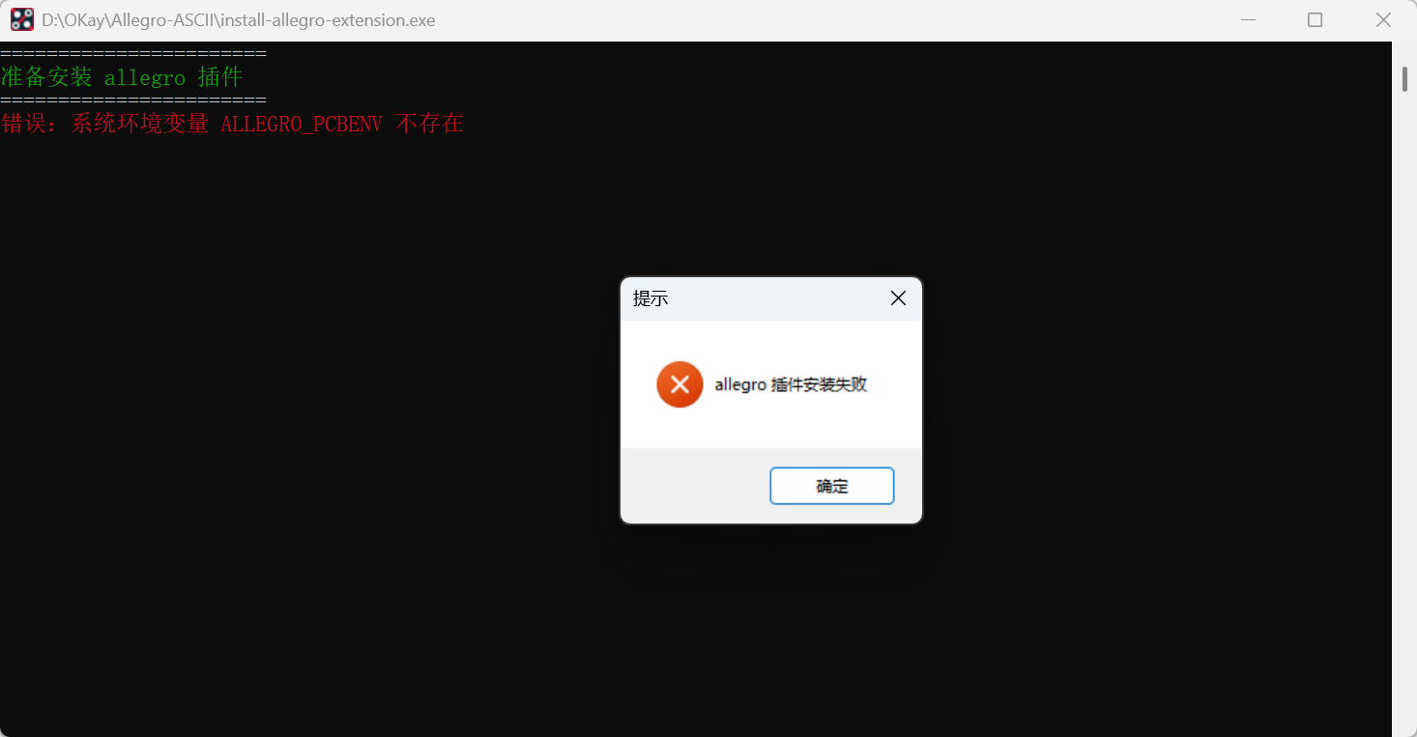This screenshot has width=1417, height=737.
Task: Click the red ALLEGRO_PCBENV error line
Action: click(232, 124)
